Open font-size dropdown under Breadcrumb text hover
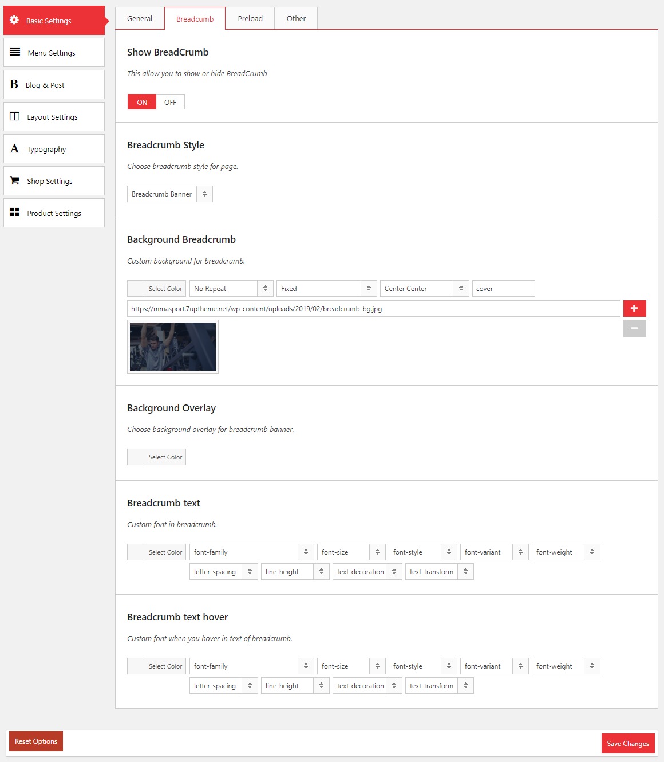664x762 pixels. tap(351, 666)
